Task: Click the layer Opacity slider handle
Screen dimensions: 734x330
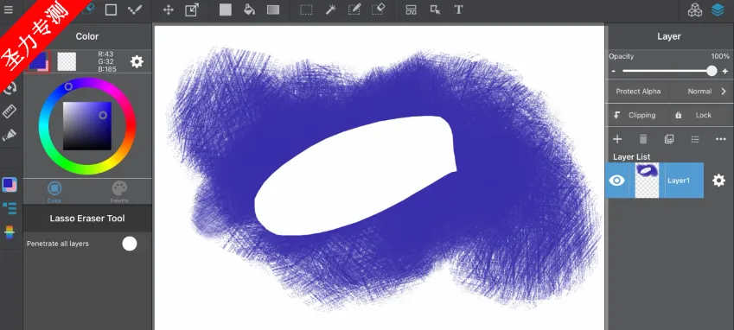Action: click(712, 71)
